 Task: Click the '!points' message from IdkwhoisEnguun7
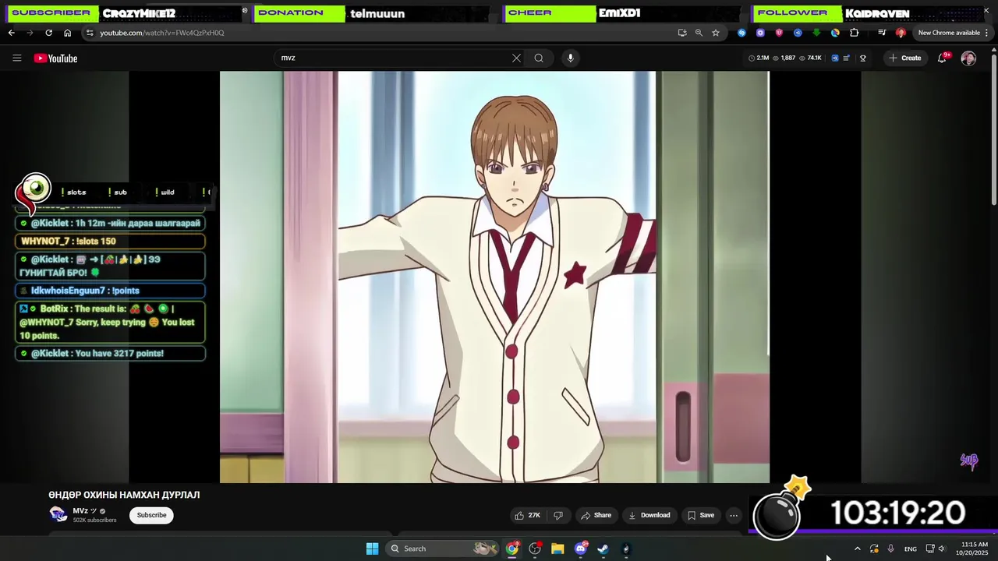[110, 291]
